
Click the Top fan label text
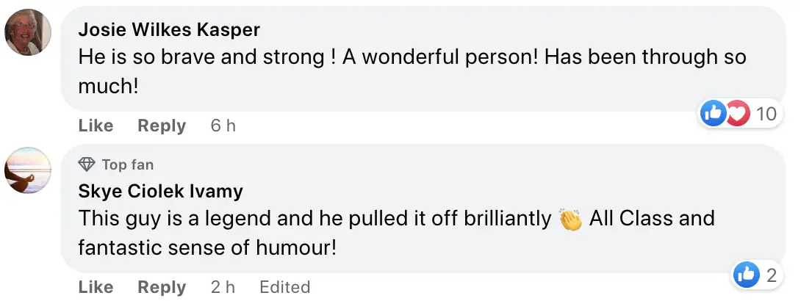[128, 164]
